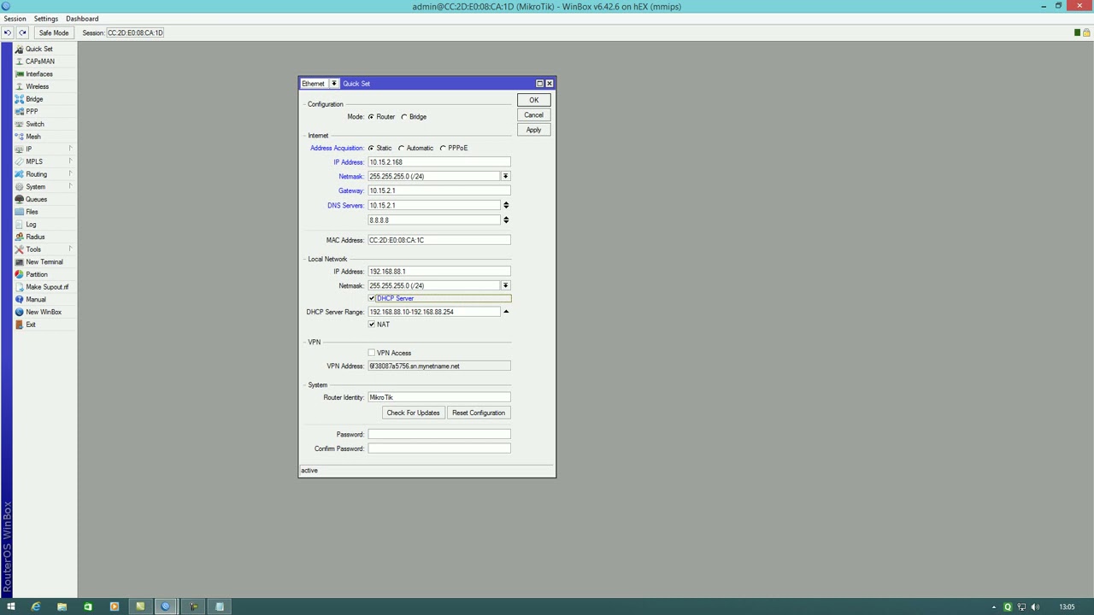The image size is (1094, 615).
Task: Click Check For Updates
Action: click(x=413, y=413)
